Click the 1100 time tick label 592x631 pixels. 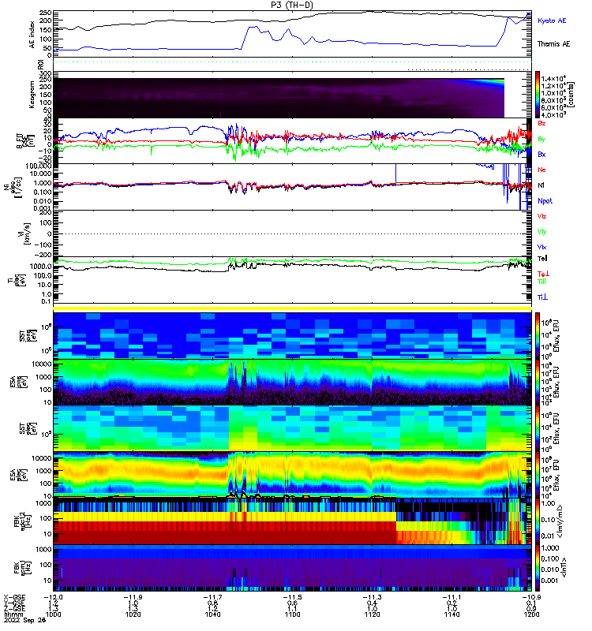pyautogui.click(x=292, y=614)
